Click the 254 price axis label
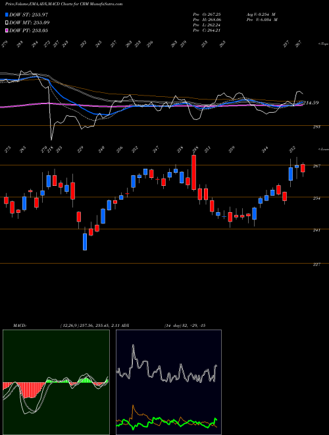The height and width of the screenshot is (435, 329). tap(316, 198)
